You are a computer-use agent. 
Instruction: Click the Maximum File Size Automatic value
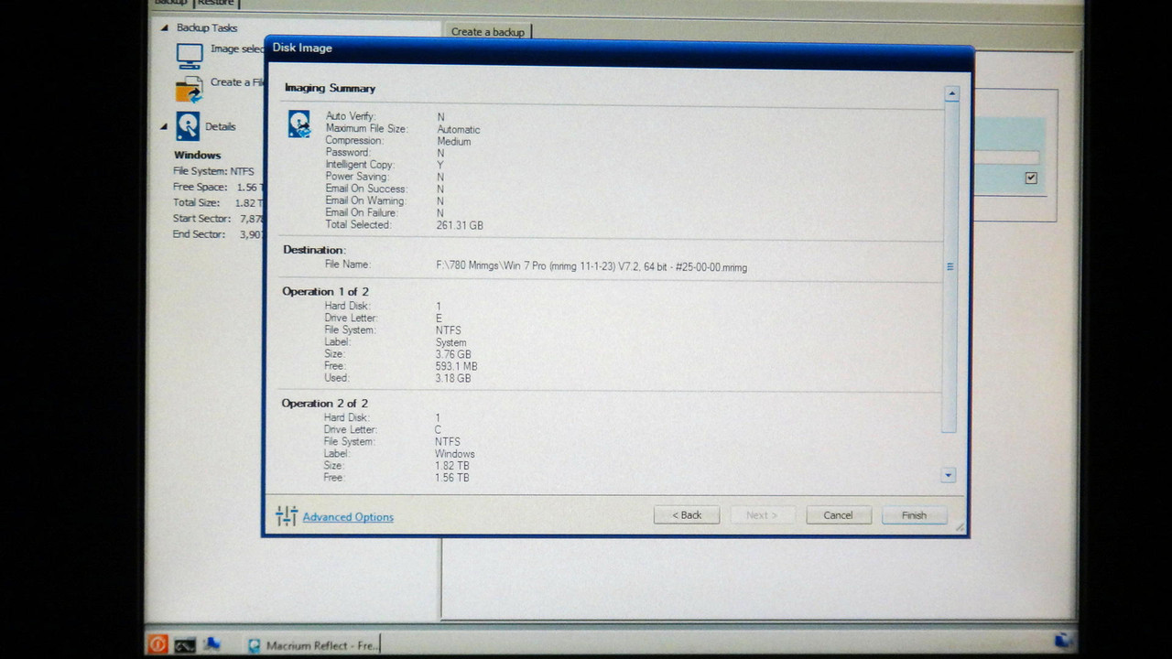[x=459, y=130]
